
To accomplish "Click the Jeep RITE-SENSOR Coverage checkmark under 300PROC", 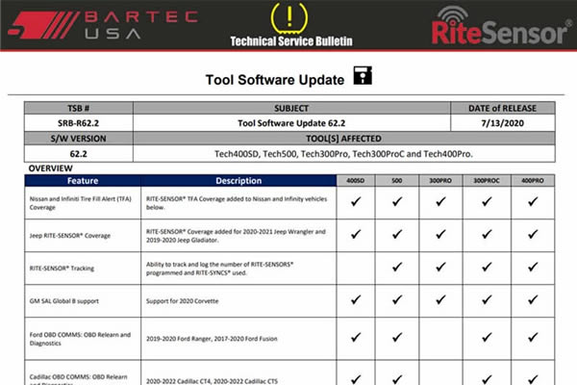I will (x=487, y=234).
